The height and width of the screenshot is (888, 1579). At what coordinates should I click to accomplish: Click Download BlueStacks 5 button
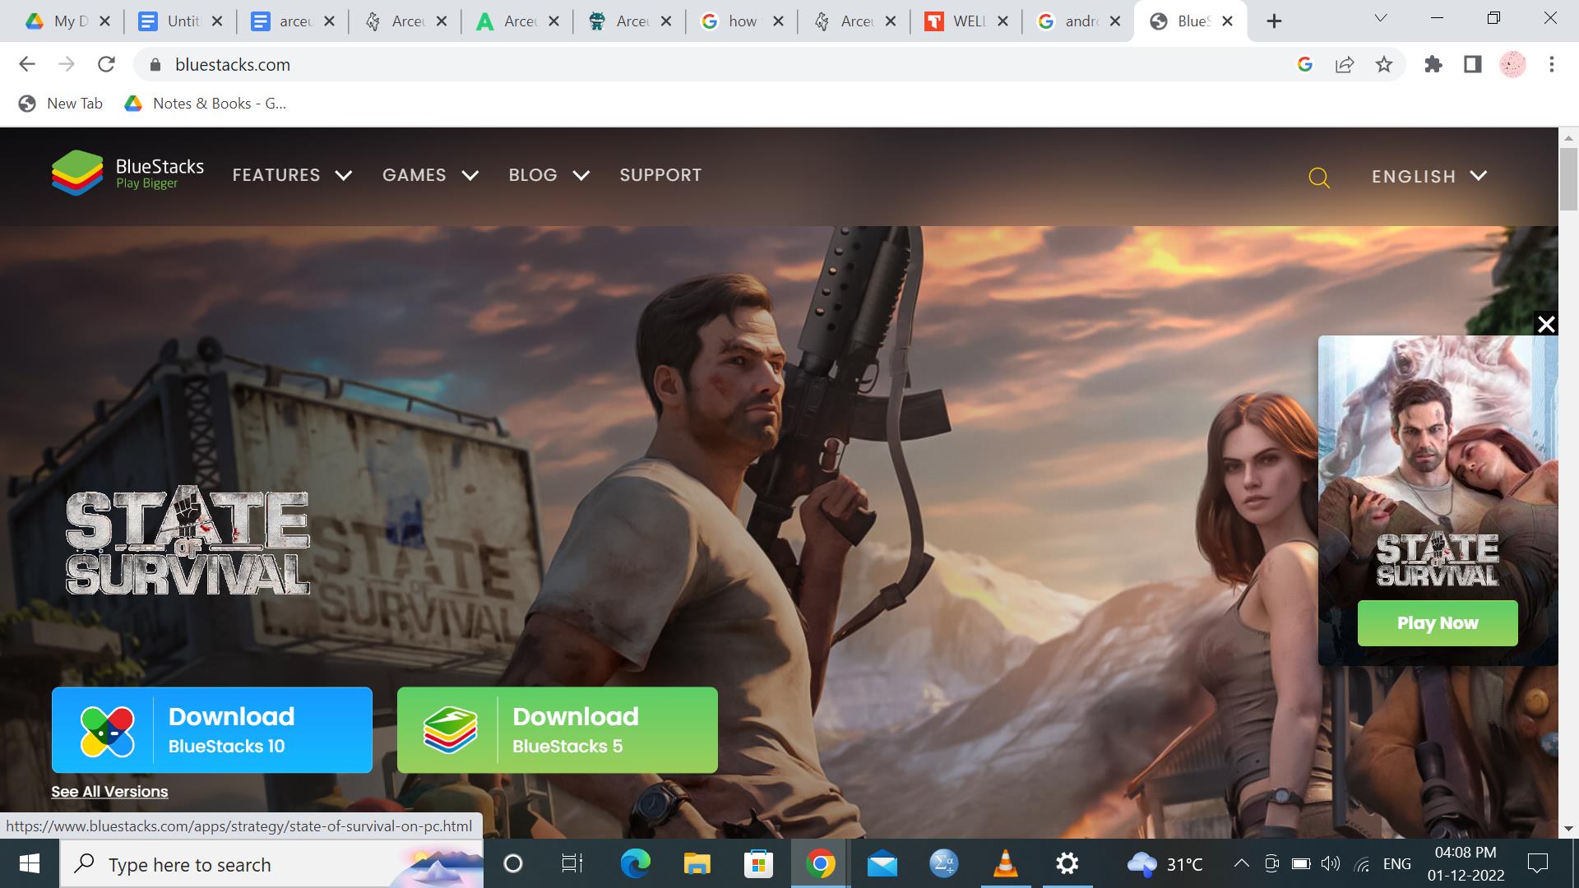558,730
